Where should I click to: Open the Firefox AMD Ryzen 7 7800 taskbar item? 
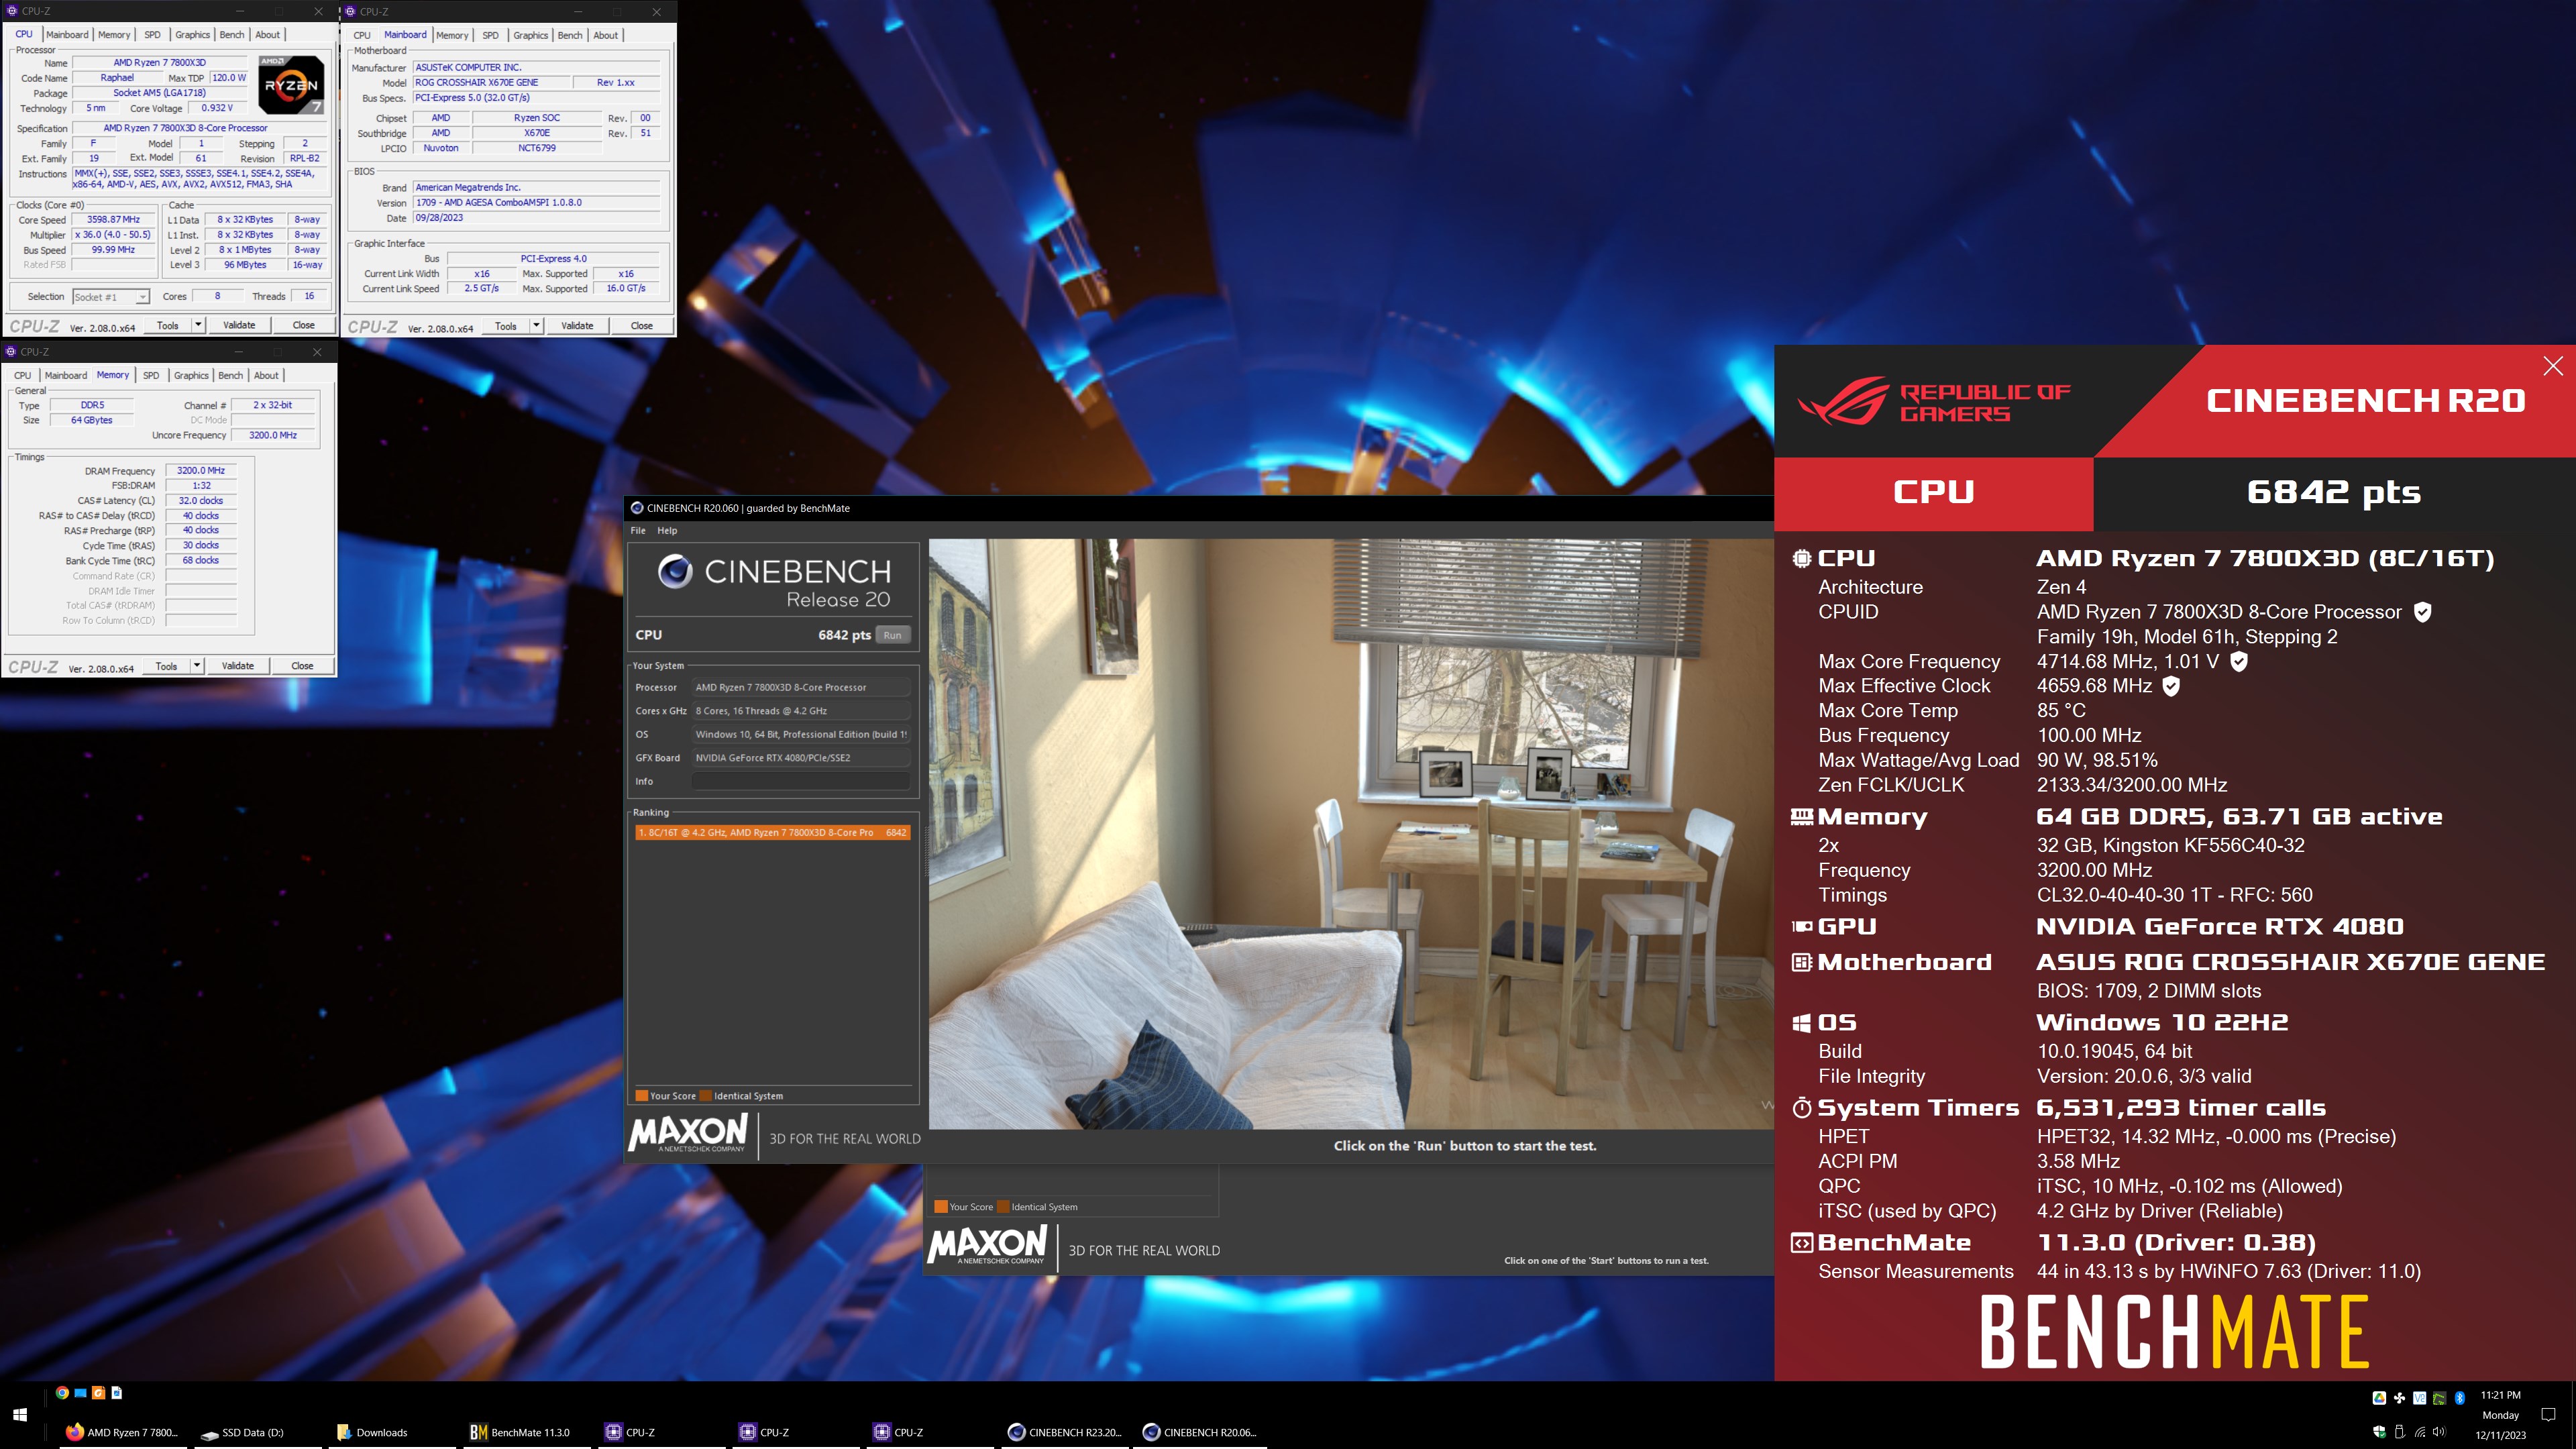[122, 1432]
